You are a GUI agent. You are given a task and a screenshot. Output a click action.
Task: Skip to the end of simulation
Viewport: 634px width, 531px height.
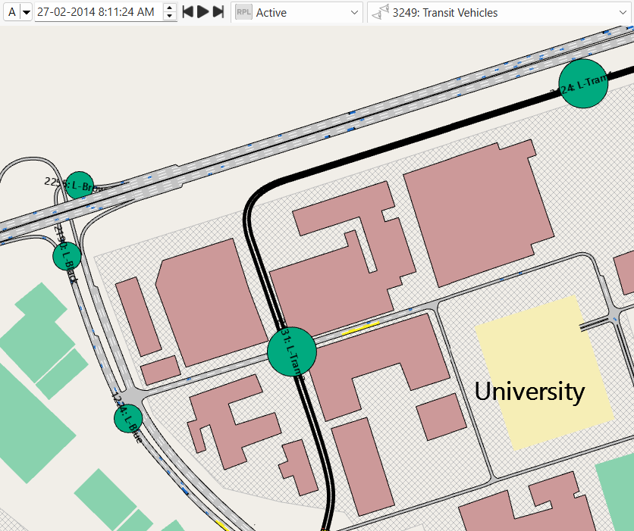(x=218, y=12)
